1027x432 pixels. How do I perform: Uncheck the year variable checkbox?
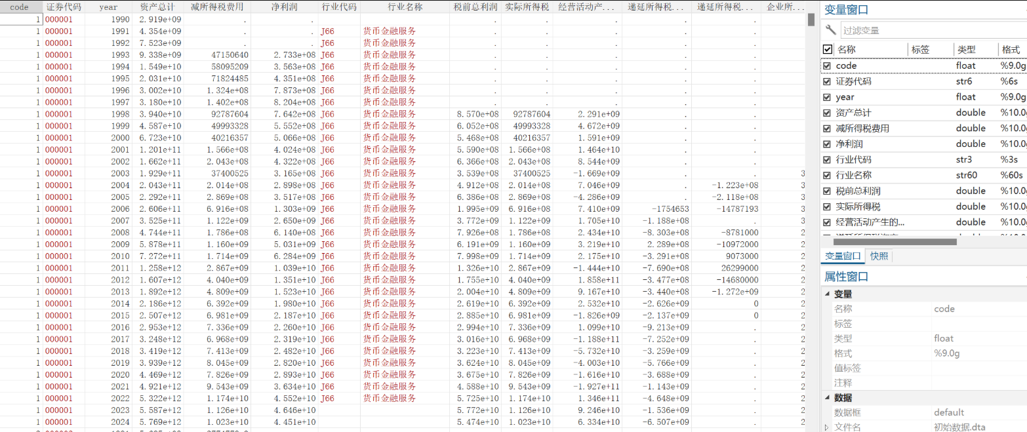(x=827, y=97)
